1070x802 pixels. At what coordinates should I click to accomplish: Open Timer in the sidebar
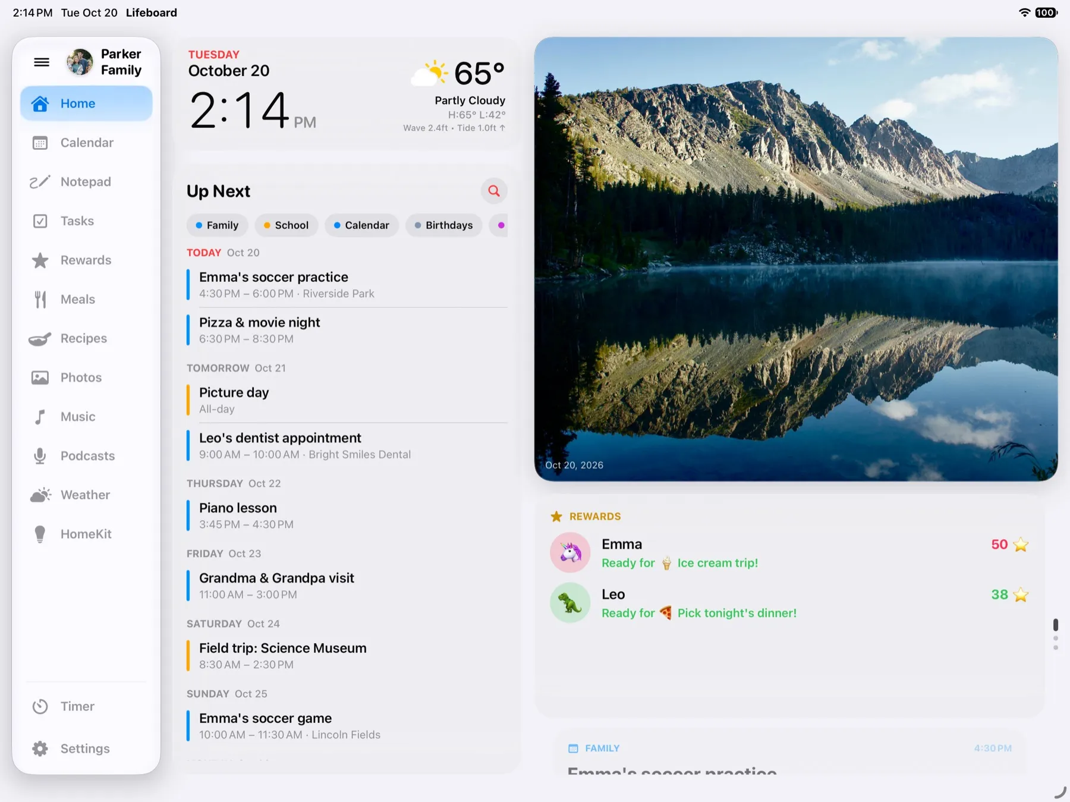pos(86,706)
